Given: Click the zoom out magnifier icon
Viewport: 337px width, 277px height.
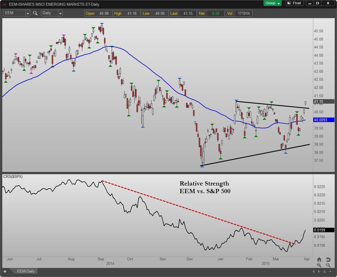Looking at the screenshot, I should pyautogui.click(x=328, y=265).
